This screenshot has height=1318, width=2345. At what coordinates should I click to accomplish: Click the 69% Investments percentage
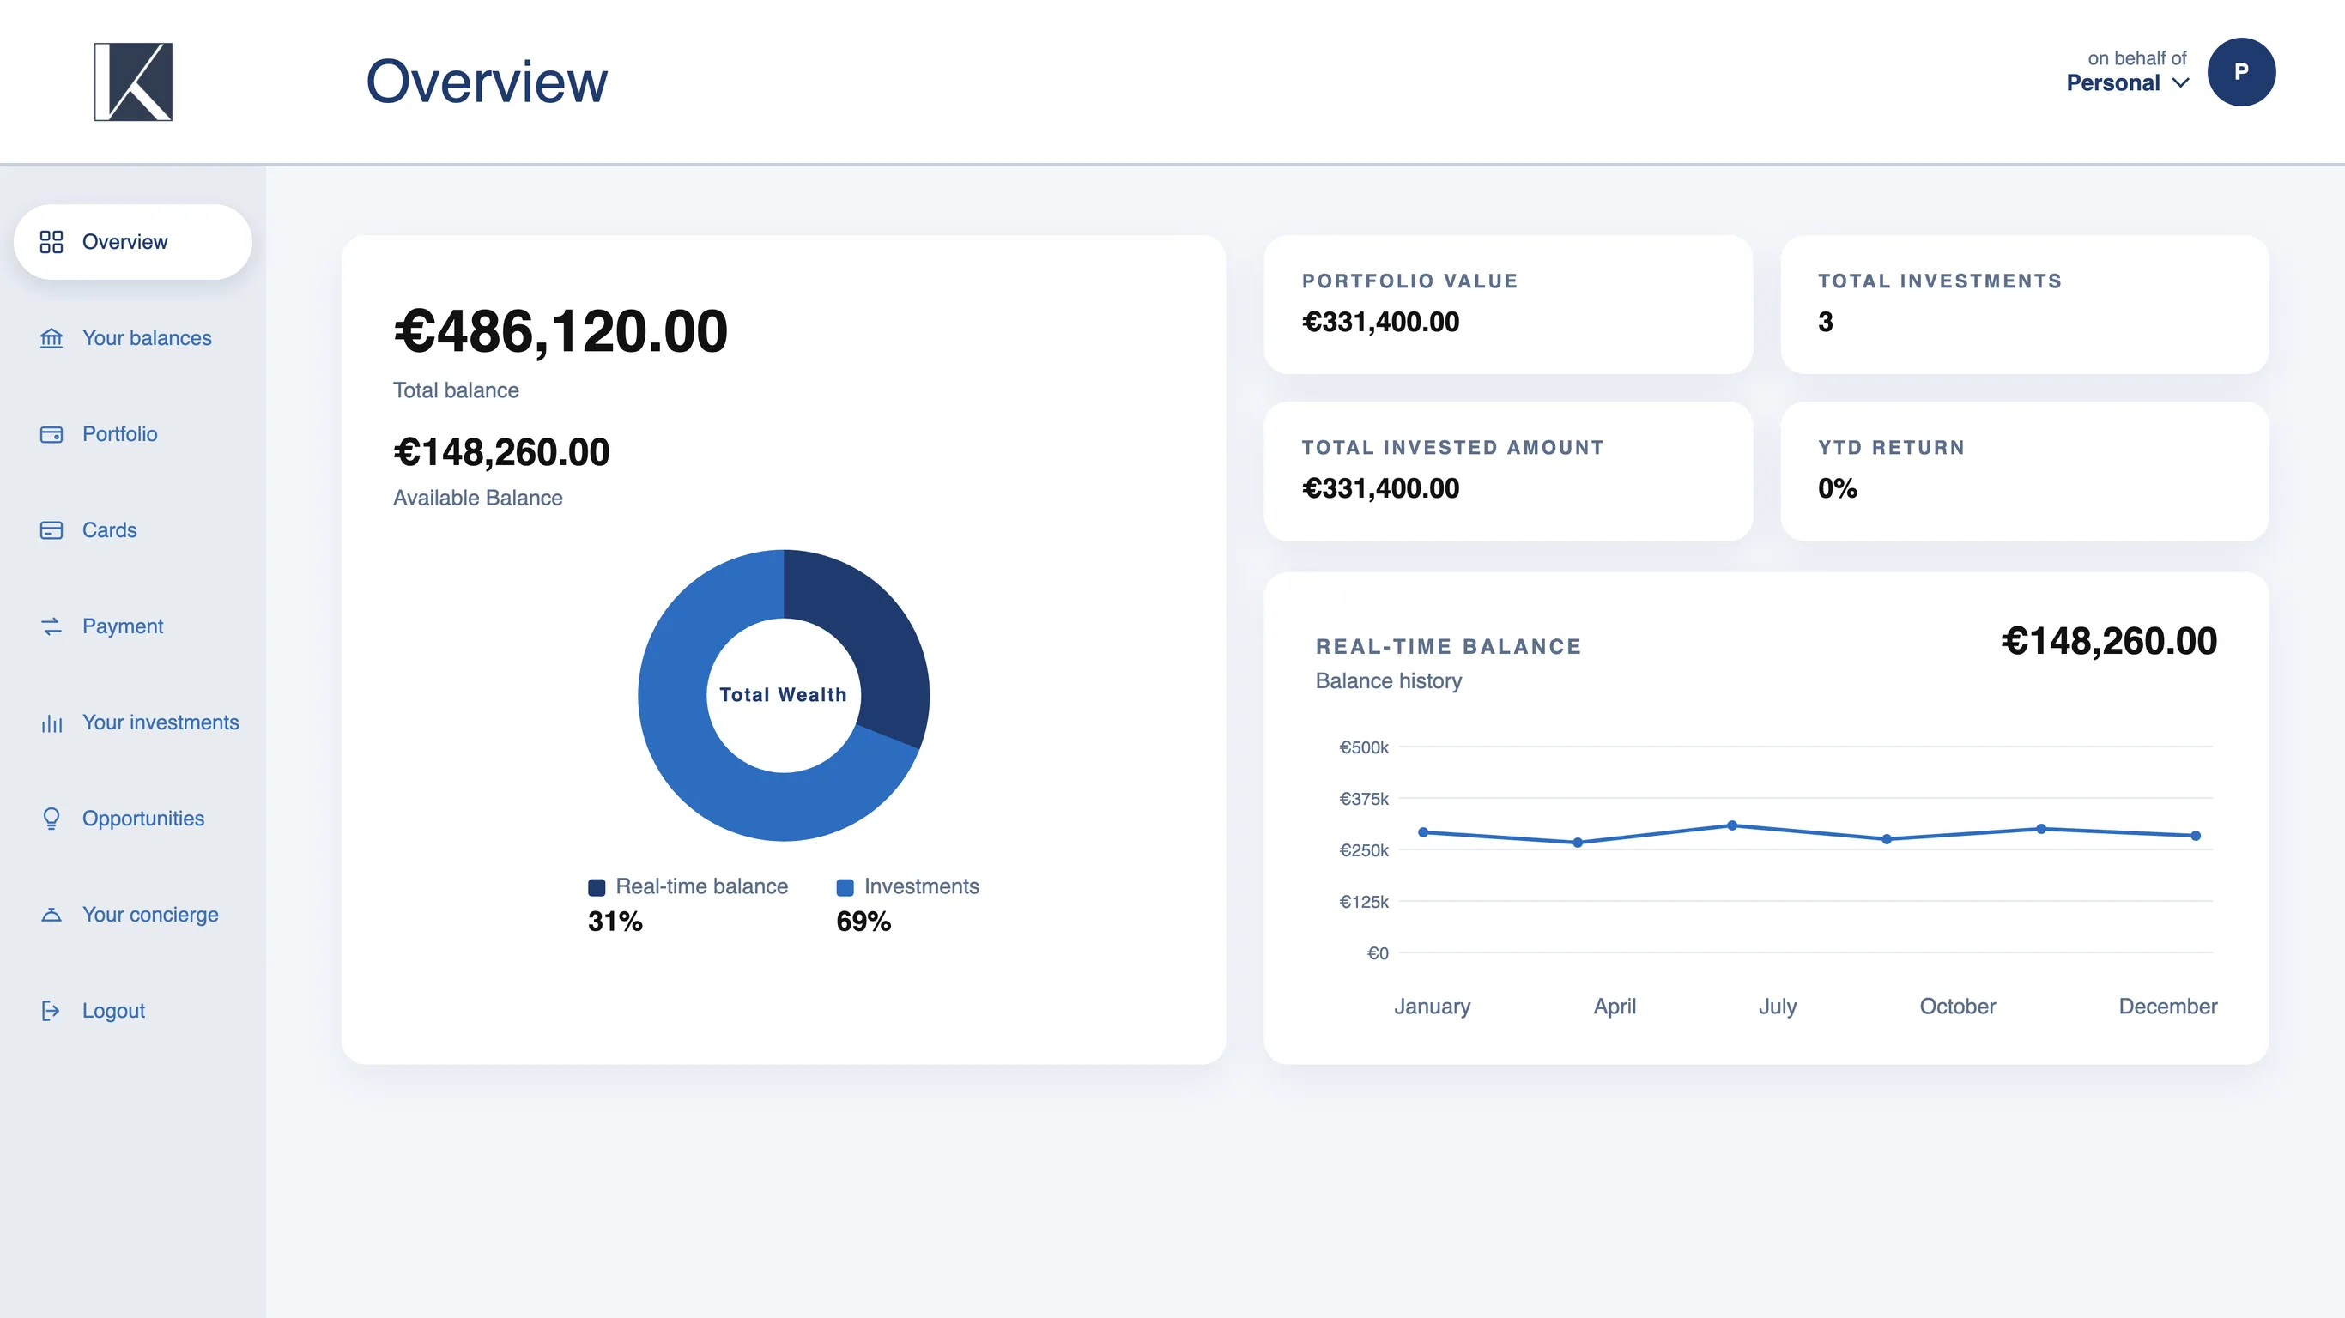[x=863, y=922]
